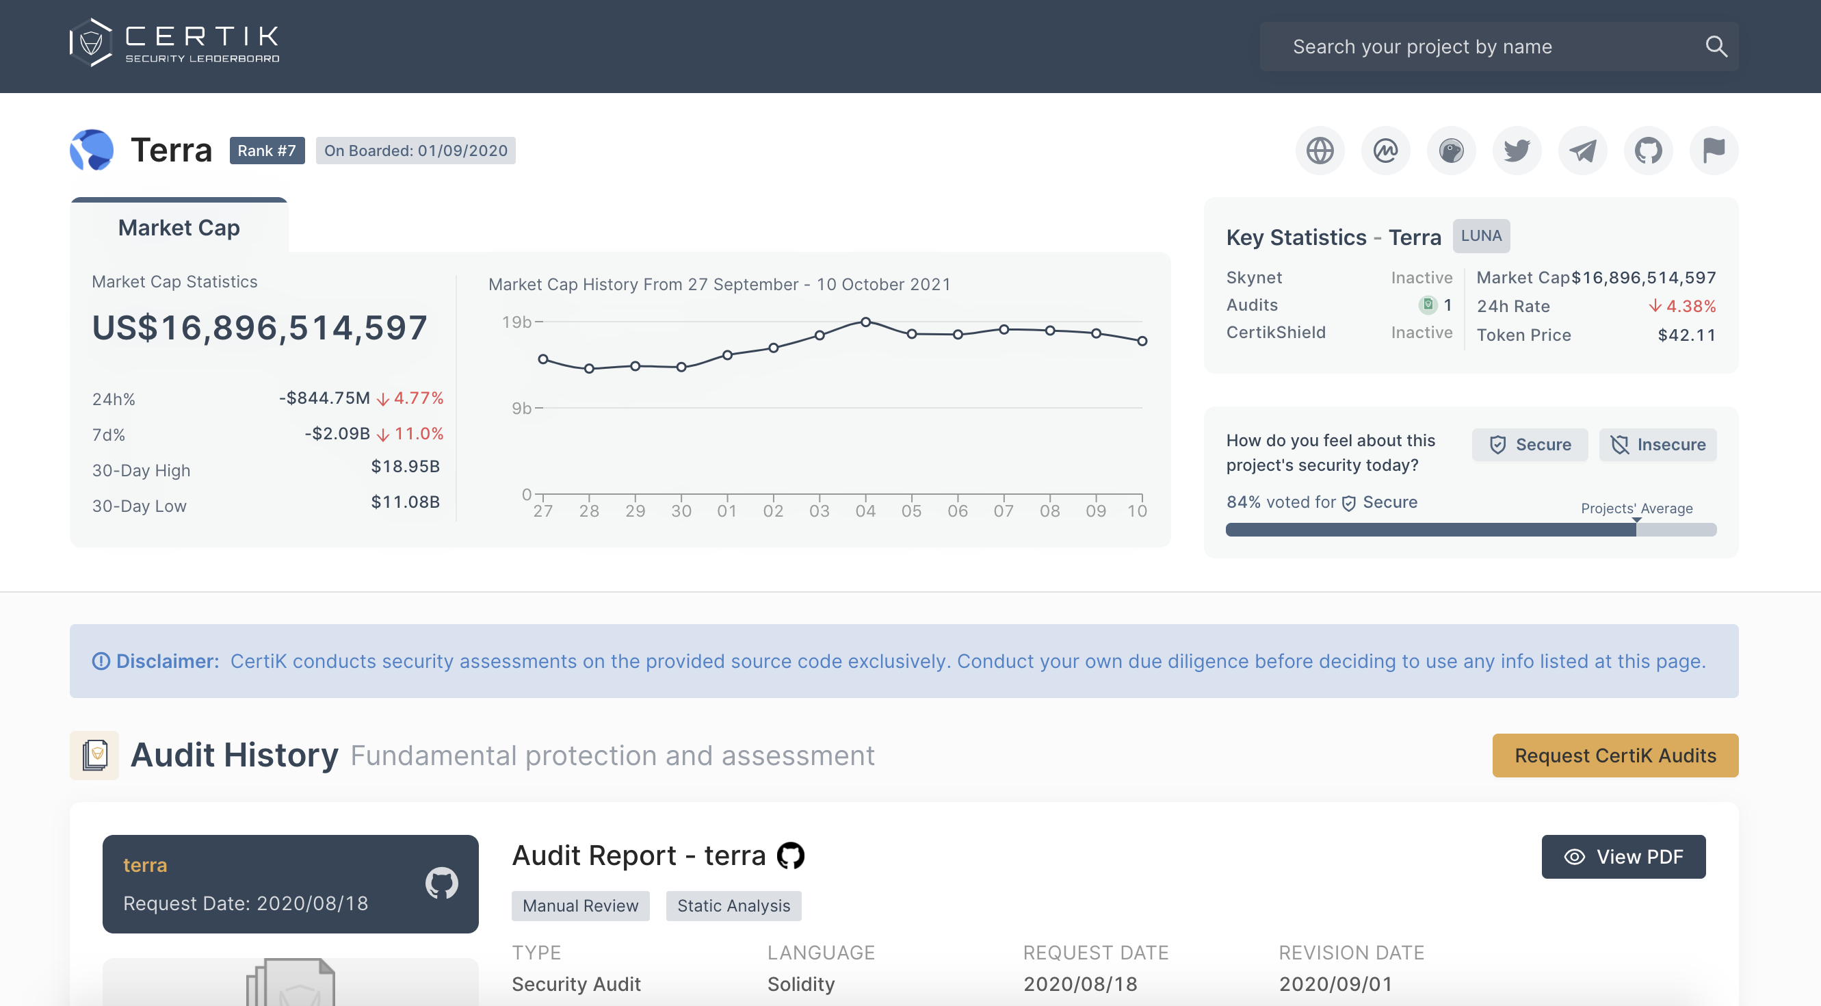The height and width of the screenshot is (1006, 1821).
Task: Click the Rank #7 badge
Action: [267, 151]
